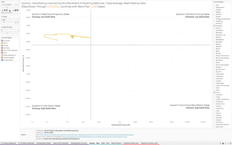Uncheck China in Country Region filter
The height and width of the screenshot is (145, 232).
(x=215, y=92)
